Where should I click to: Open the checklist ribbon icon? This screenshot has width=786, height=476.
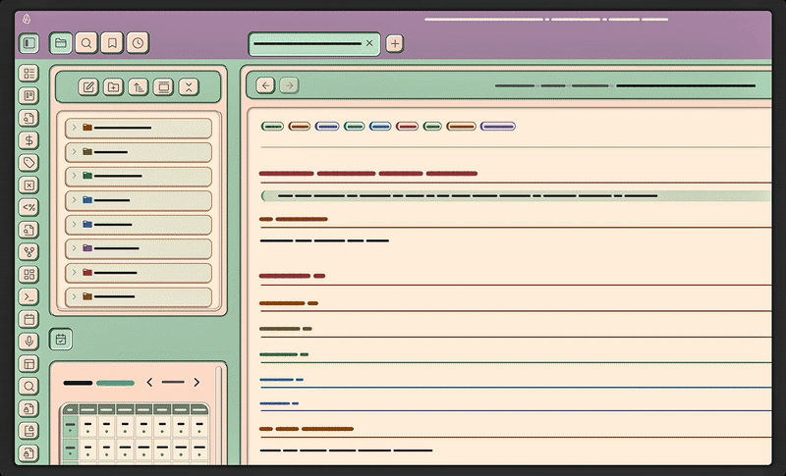tap(29, 74)
